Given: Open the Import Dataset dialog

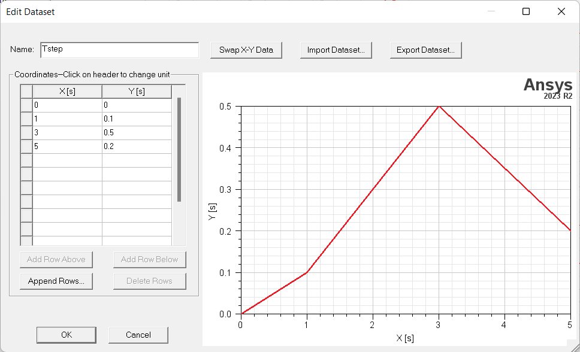Looking at the screenshot, I should (x=336, y=50).
